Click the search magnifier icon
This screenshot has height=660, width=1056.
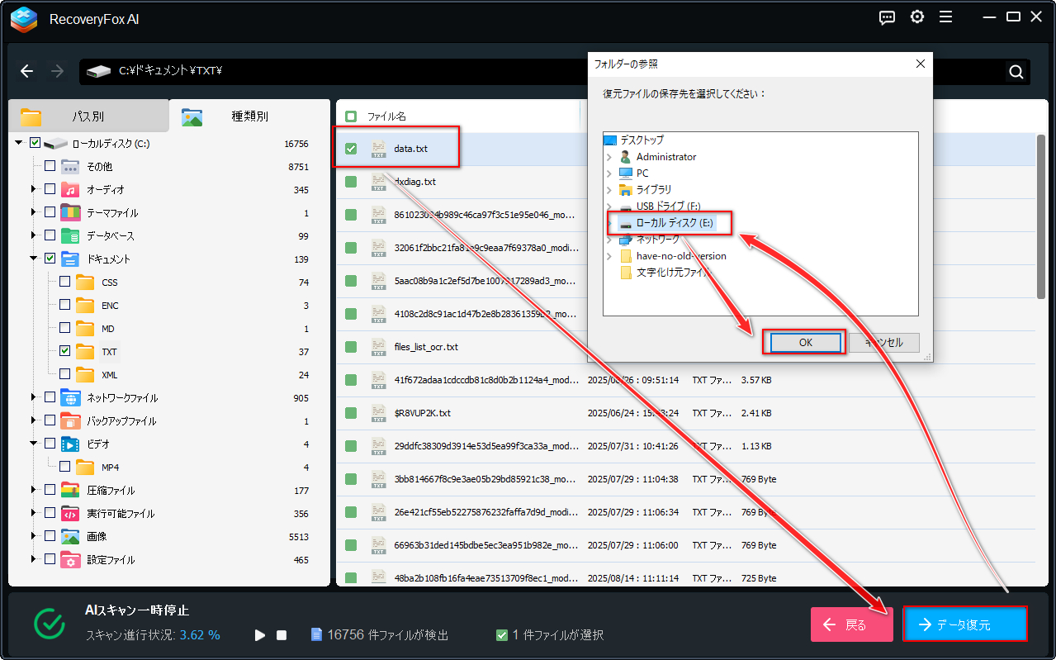1016,72
